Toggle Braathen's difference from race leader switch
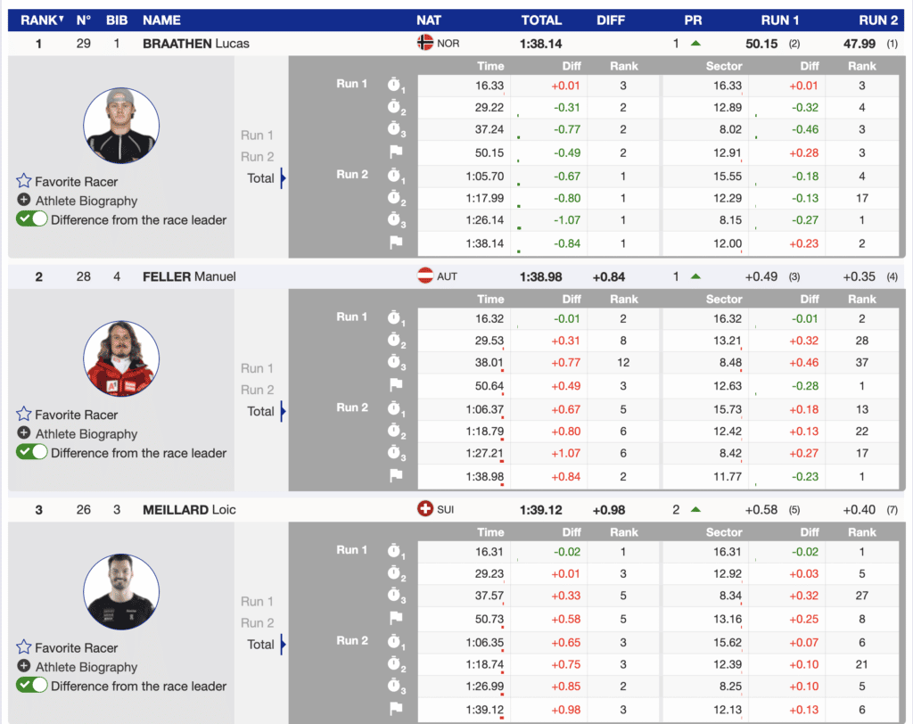This screenshot has width=913, height=724. click(32, 219)
